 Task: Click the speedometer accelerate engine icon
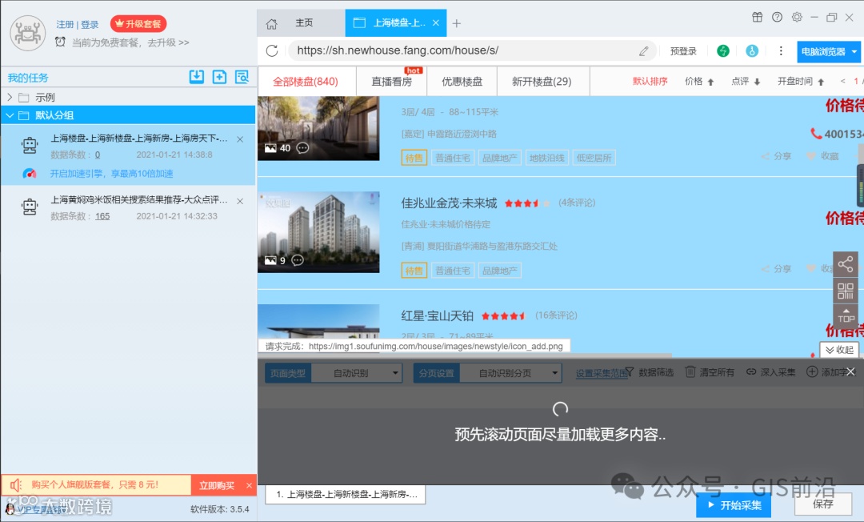coord(30,174)
